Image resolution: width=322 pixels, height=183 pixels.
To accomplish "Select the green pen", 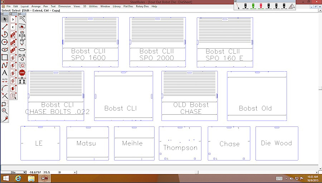I will click(x=253, y=6).
